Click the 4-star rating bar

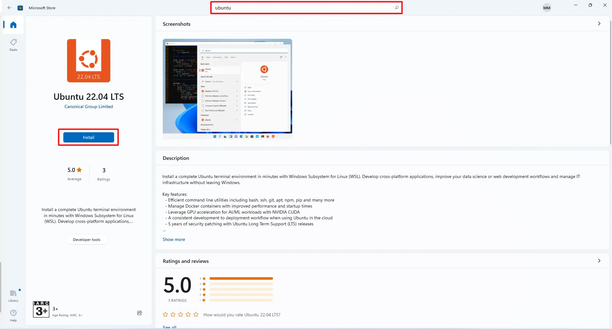pos(241,284)
